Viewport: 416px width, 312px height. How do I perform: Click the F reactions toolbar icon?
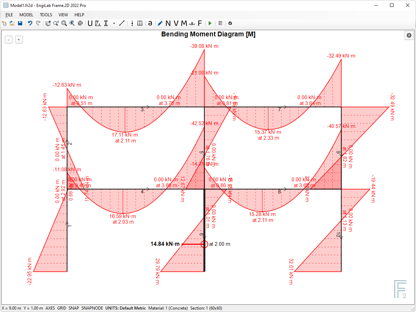pos(200,23)
